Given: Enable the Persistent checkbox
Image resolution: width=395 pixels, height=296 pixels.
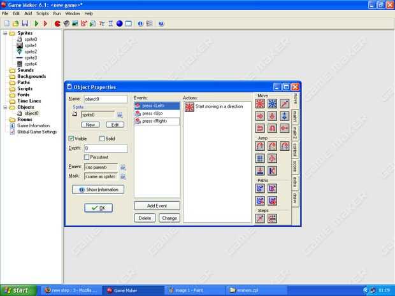Looking at the screenshot, I should (x=87, y=157).
